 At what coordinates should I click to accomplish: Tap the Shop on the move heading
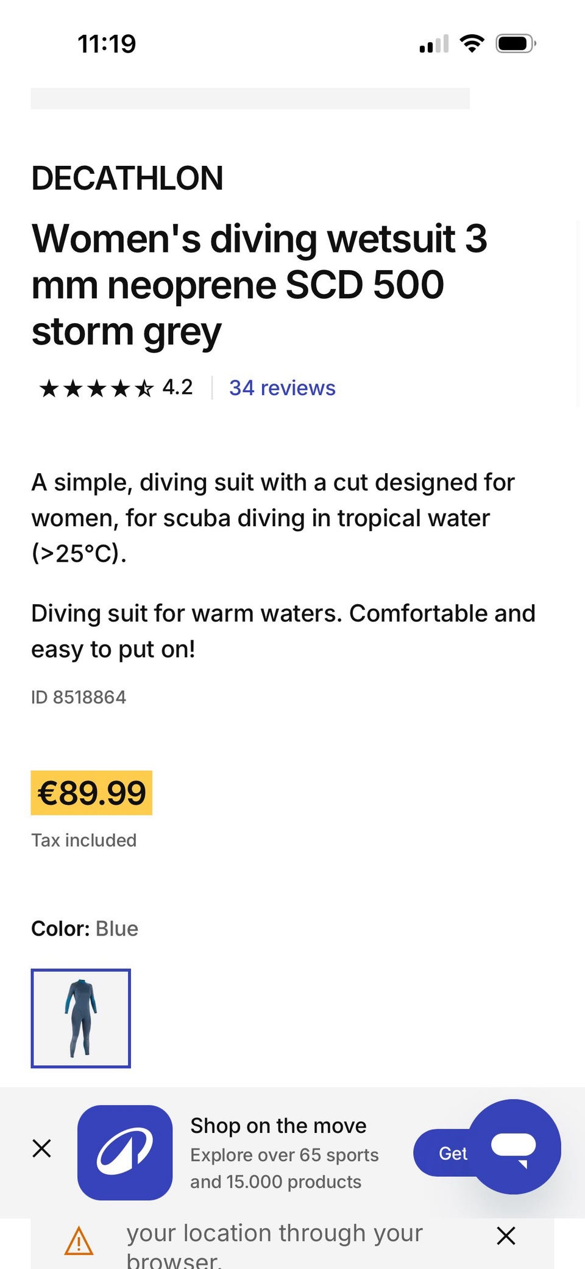(x=278, y=1126)
